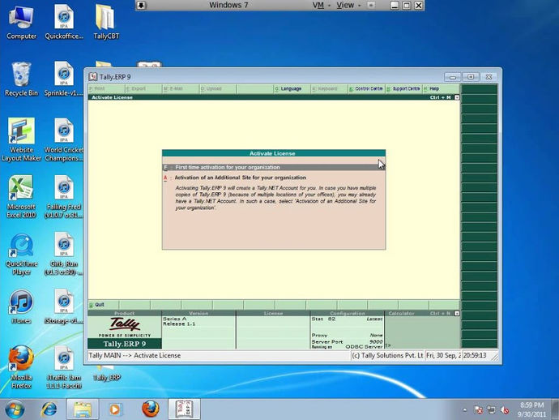This screenshot has height=420, width=559.
Task: Show hidden tray icons arrow
Action: 464,410
